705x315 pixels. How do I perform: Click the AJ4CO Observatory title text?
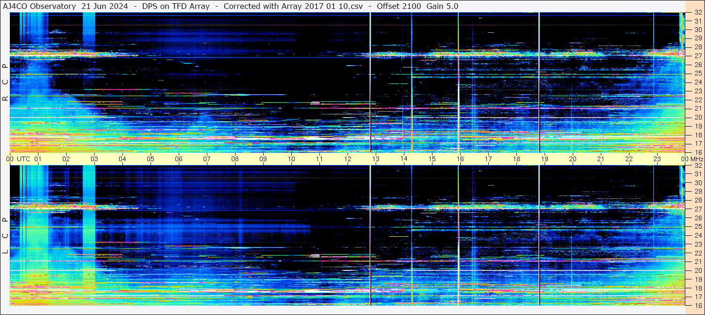pos(39,7)
